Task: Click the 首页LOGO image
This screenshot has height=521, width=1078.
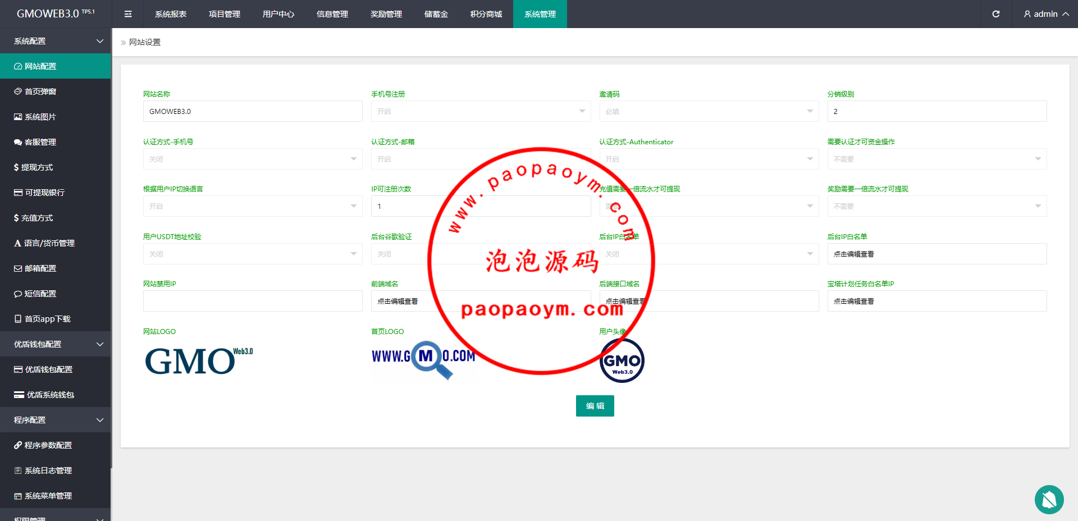Action: click(x=423, y=360)
